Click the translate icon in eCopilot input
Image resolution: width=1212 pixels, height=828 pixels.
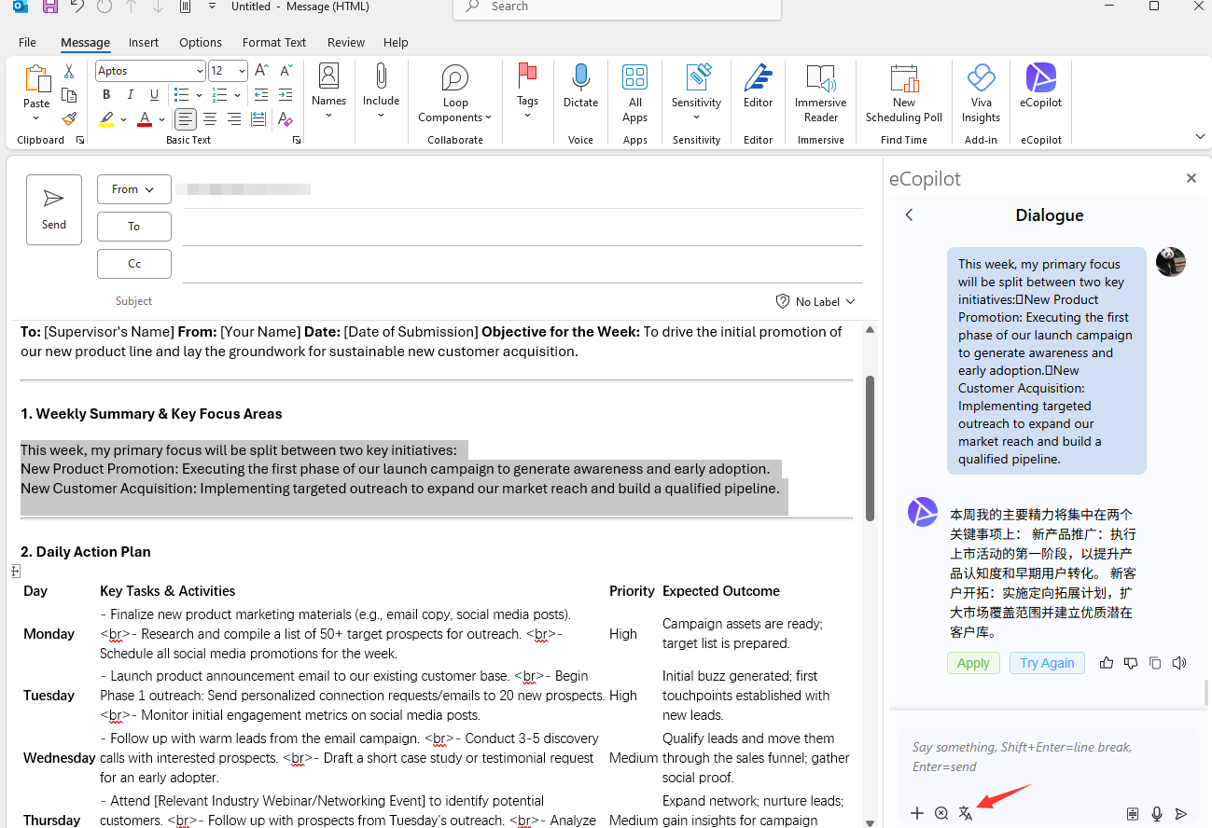pos(966,813)
